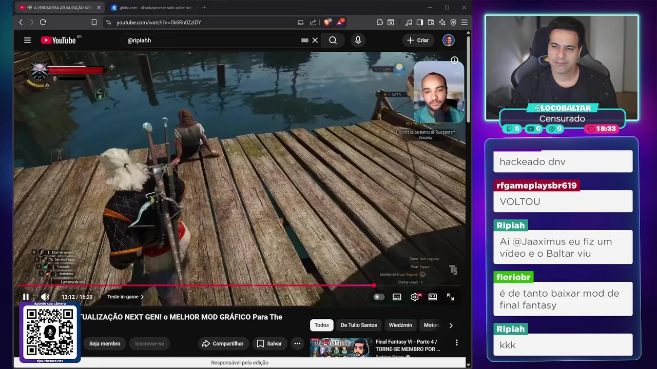This screenshot has width=657, height=369.
Task: Click the address bar URL
Action: point(159,23)
